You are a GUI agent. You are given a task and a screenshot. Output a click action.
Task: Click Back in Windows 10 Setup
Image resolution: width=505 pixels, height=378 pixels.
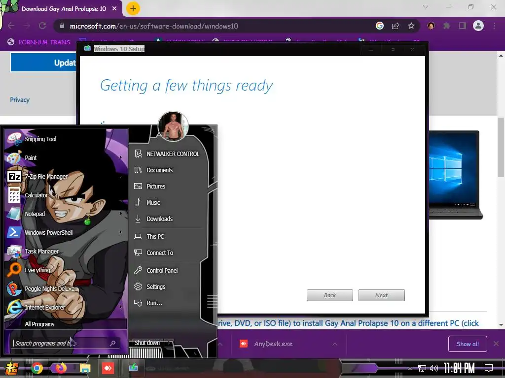tap(330, 295)
